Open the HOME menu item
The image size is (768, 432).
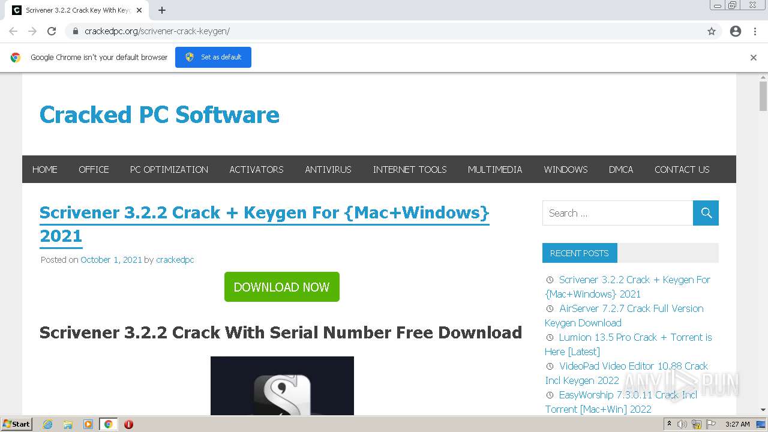[45, 169]
